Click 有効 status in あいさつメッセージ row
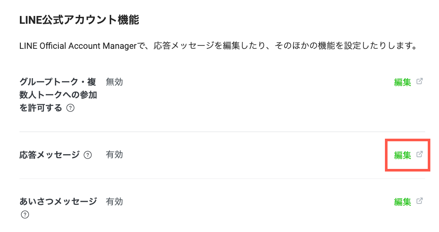 coord(114,201)
